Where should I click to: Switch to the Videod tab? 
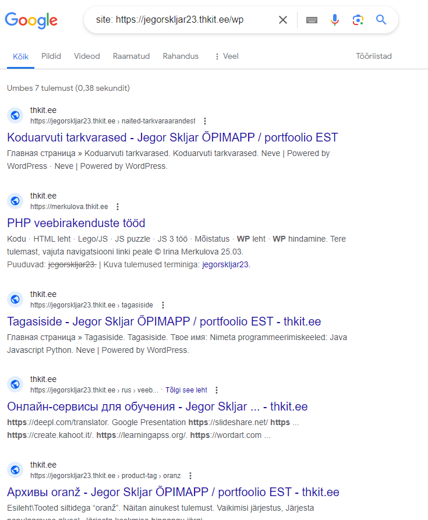point(87,56)
